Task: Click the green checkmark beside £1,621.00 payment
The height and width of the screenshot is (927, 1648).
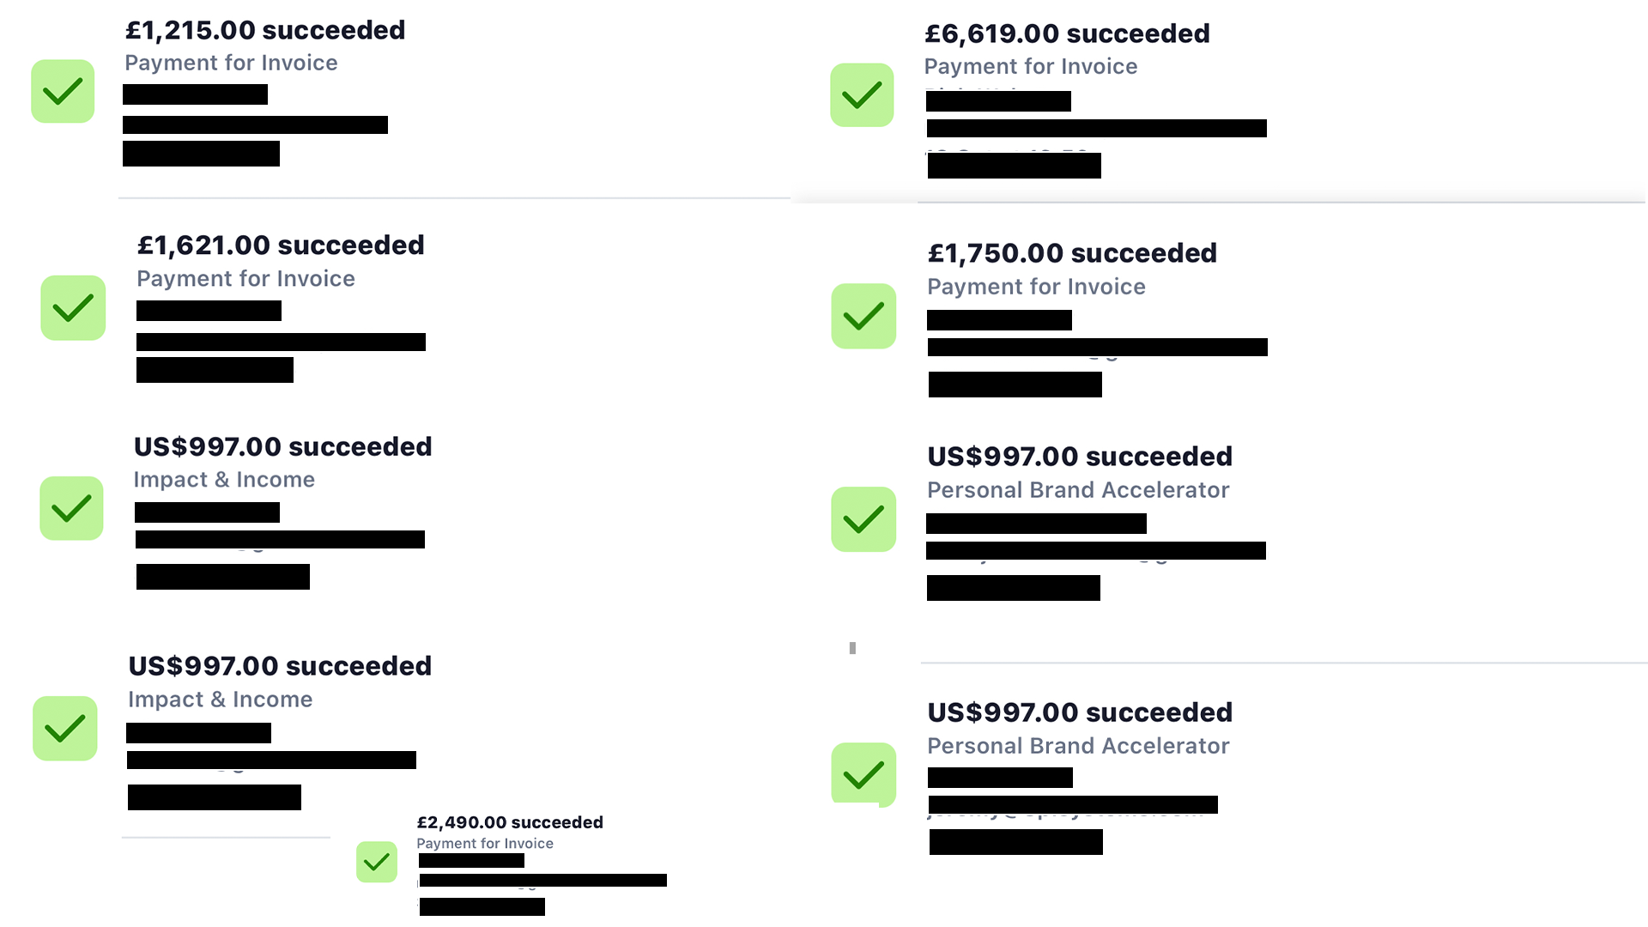Action: click(73, 308)
